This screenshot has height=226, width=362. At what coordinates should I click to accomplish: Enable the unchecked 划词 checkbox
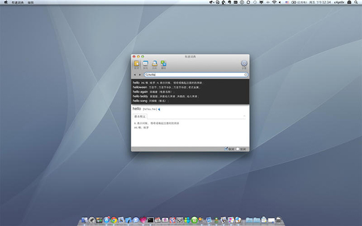coord(238,149)
